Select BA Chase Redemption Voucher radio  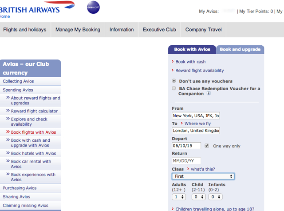[174, 88]
